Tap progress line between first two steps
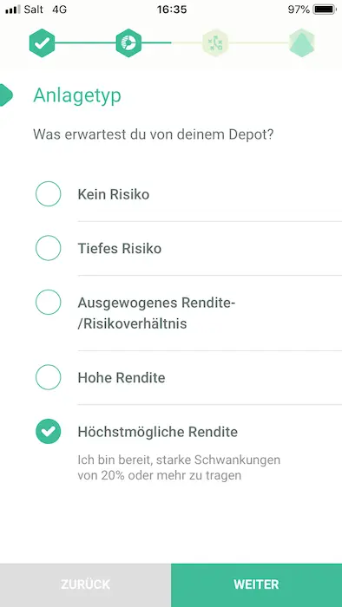Screen dimensions: 342x607 pyautogui.click(x=85, y=43)
